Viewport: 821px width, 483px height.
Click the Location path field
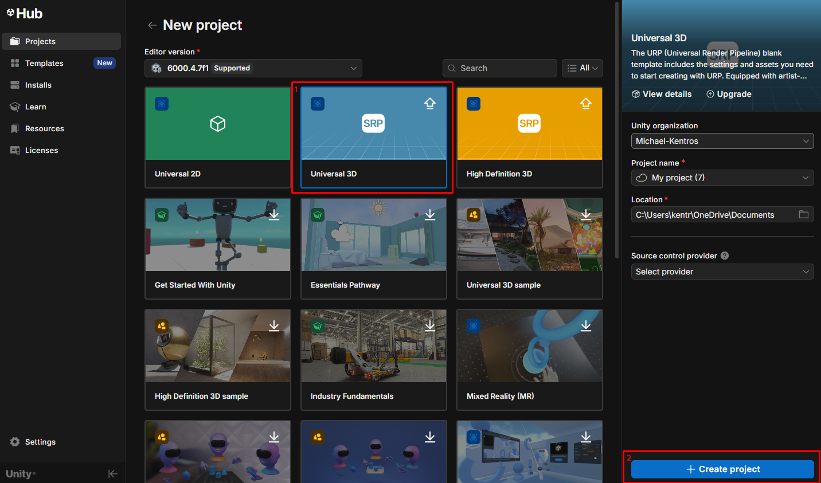point(722,215)
